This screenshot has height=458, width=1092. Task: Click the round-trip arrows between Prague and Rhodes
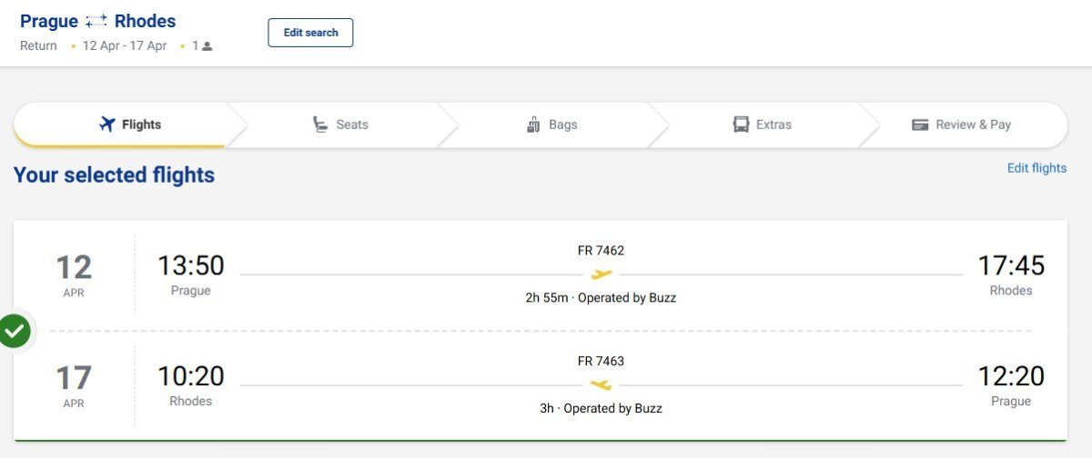(96, 22)
